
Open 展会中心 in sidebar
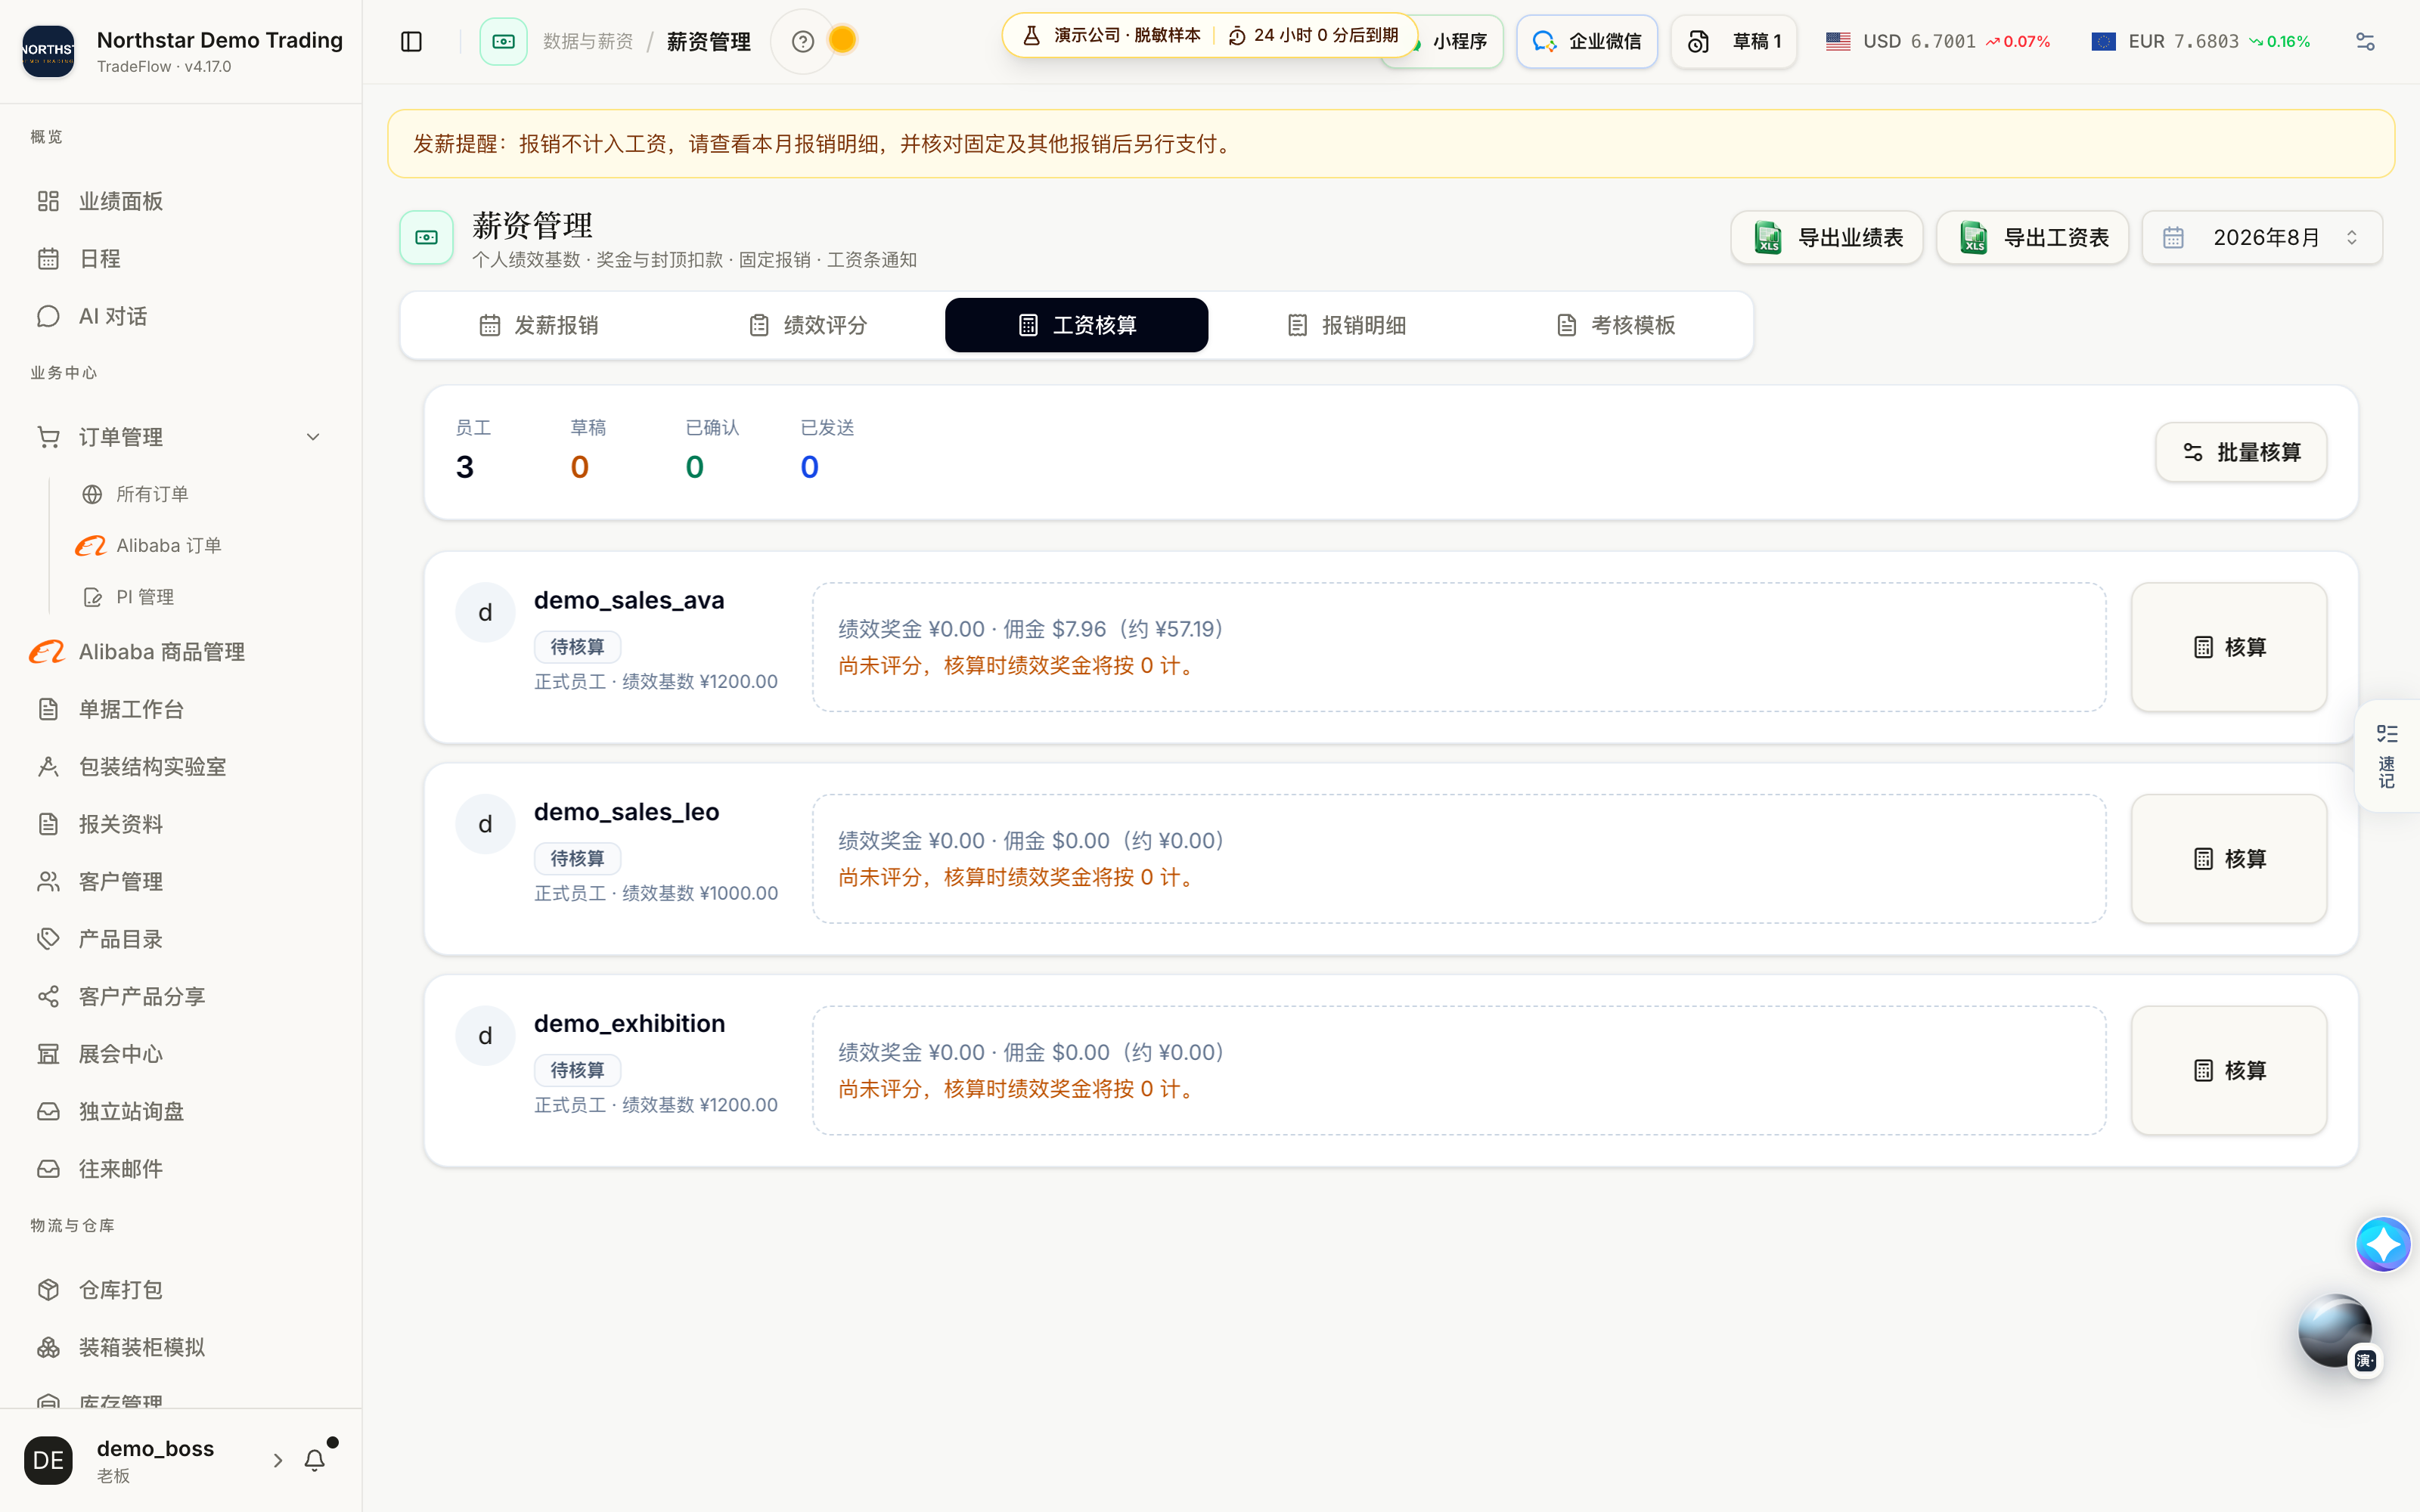180,1054
